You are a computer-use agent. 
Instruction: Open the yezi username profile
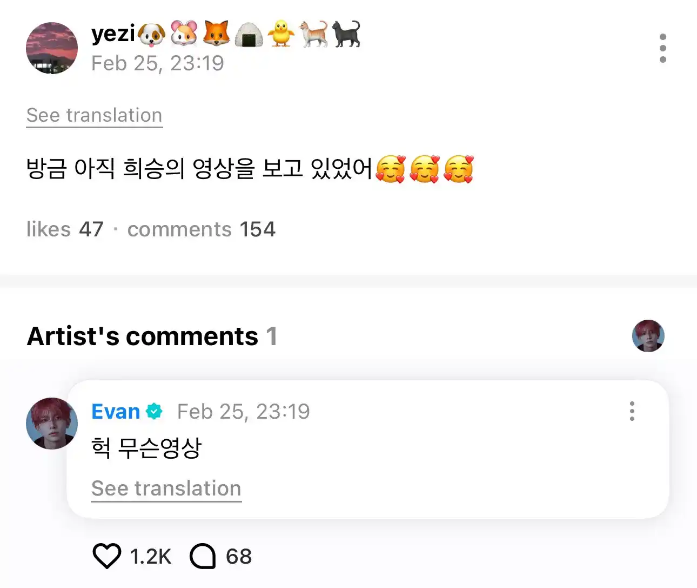click(113, 34)
